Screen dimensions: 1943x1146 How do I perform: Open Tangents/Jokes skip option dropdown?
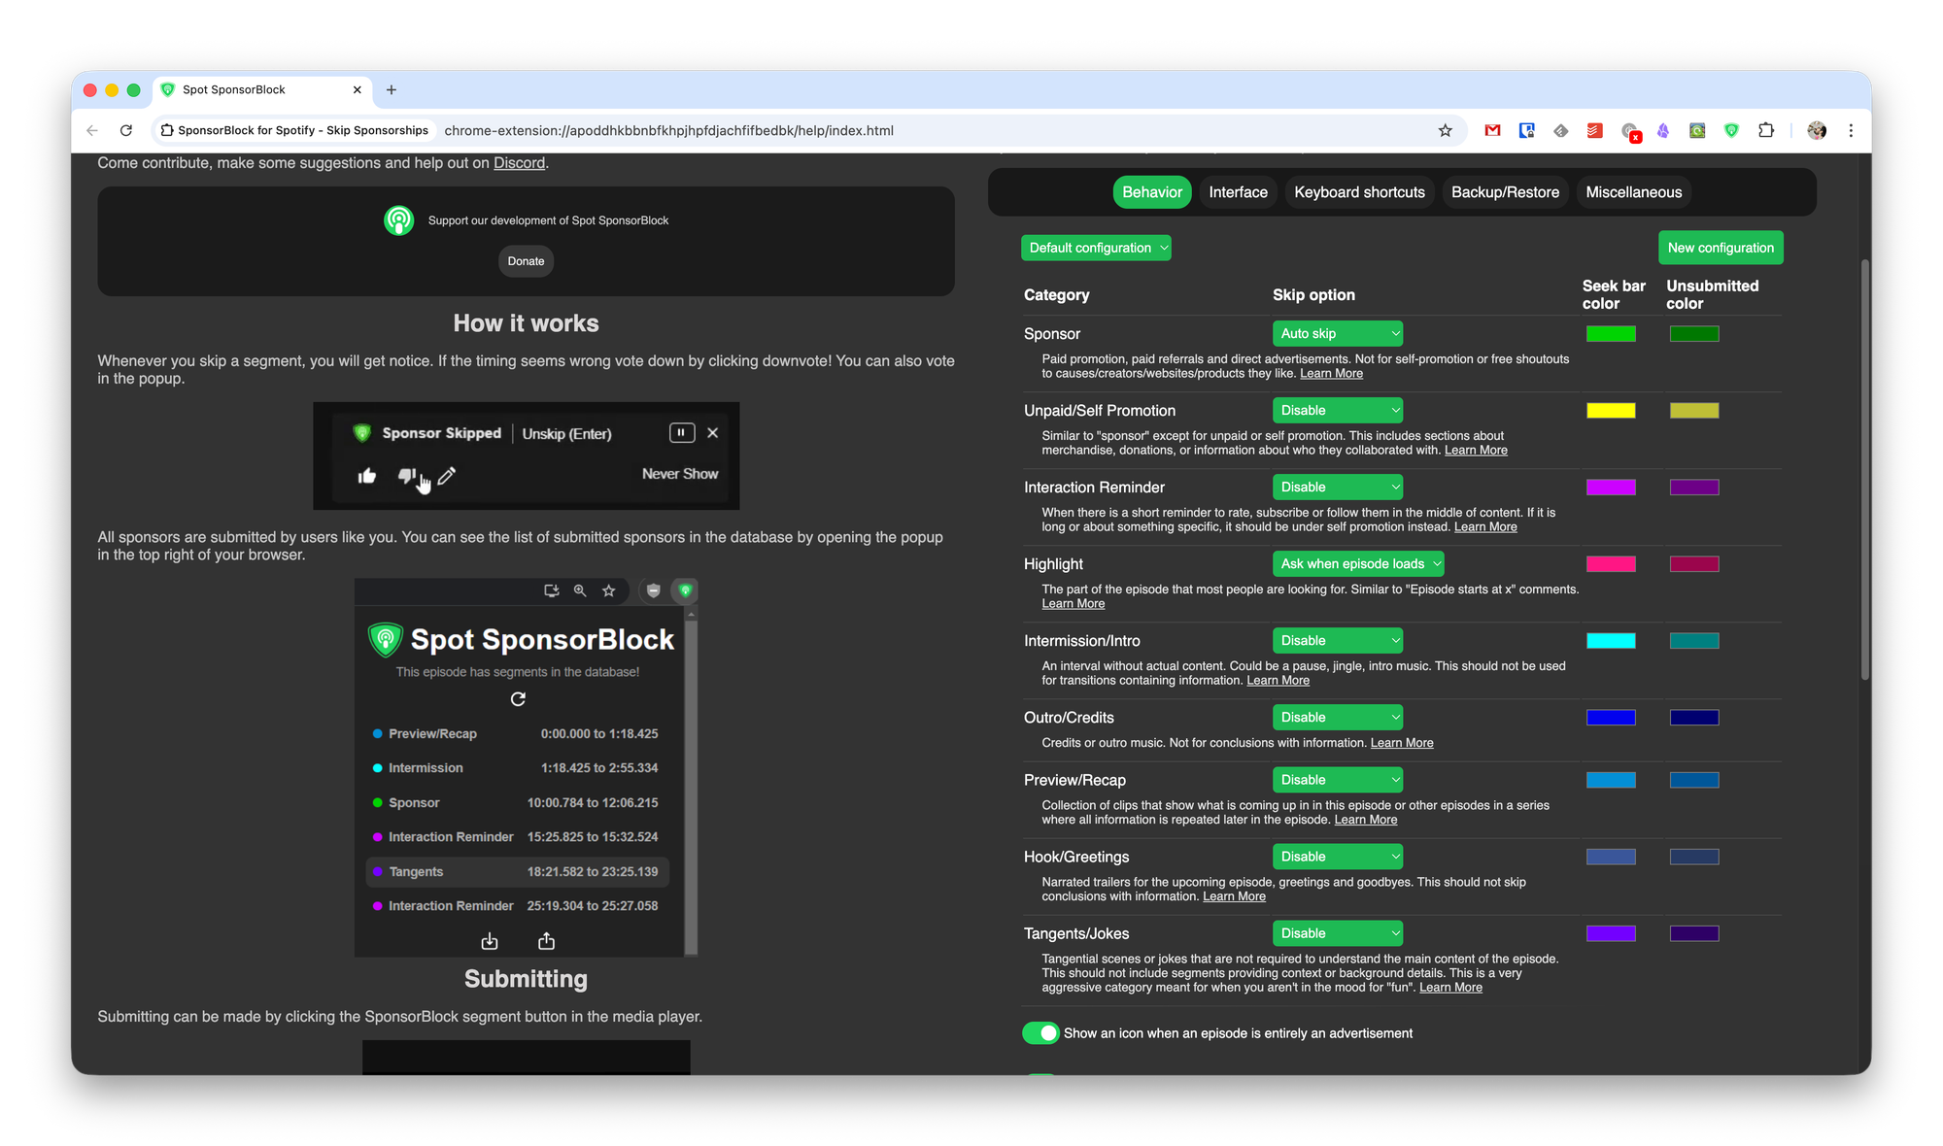[x=1338, y=933]
